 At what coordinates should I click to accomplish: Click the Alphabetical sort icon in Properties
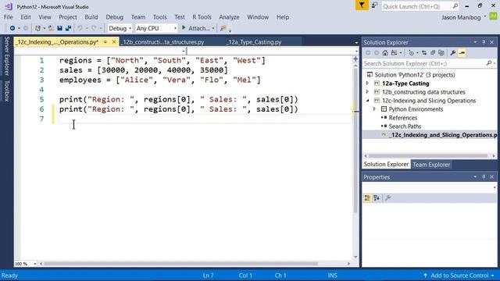(377, 197)
